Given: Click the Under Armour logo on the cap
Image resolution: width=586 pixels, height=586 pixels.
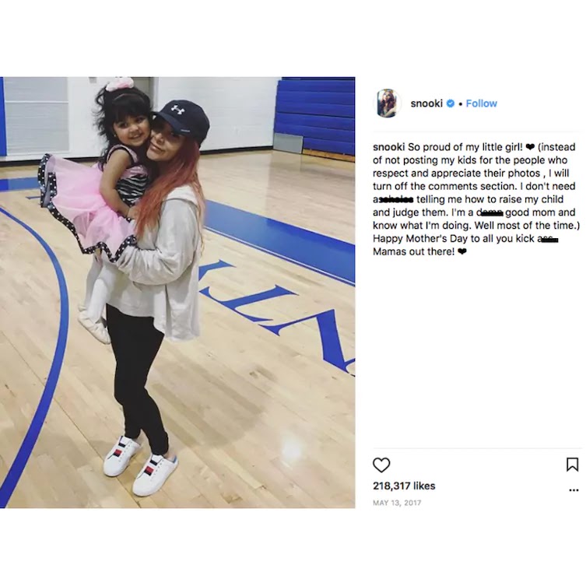Looking at the screenshot, I should click(x=177, y=109).
